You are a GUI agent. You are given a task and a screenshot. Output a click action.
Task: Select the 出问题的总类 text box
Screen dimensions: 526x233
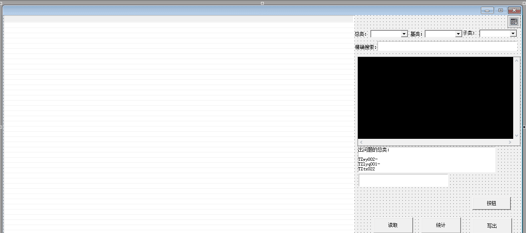coord(426,160)
